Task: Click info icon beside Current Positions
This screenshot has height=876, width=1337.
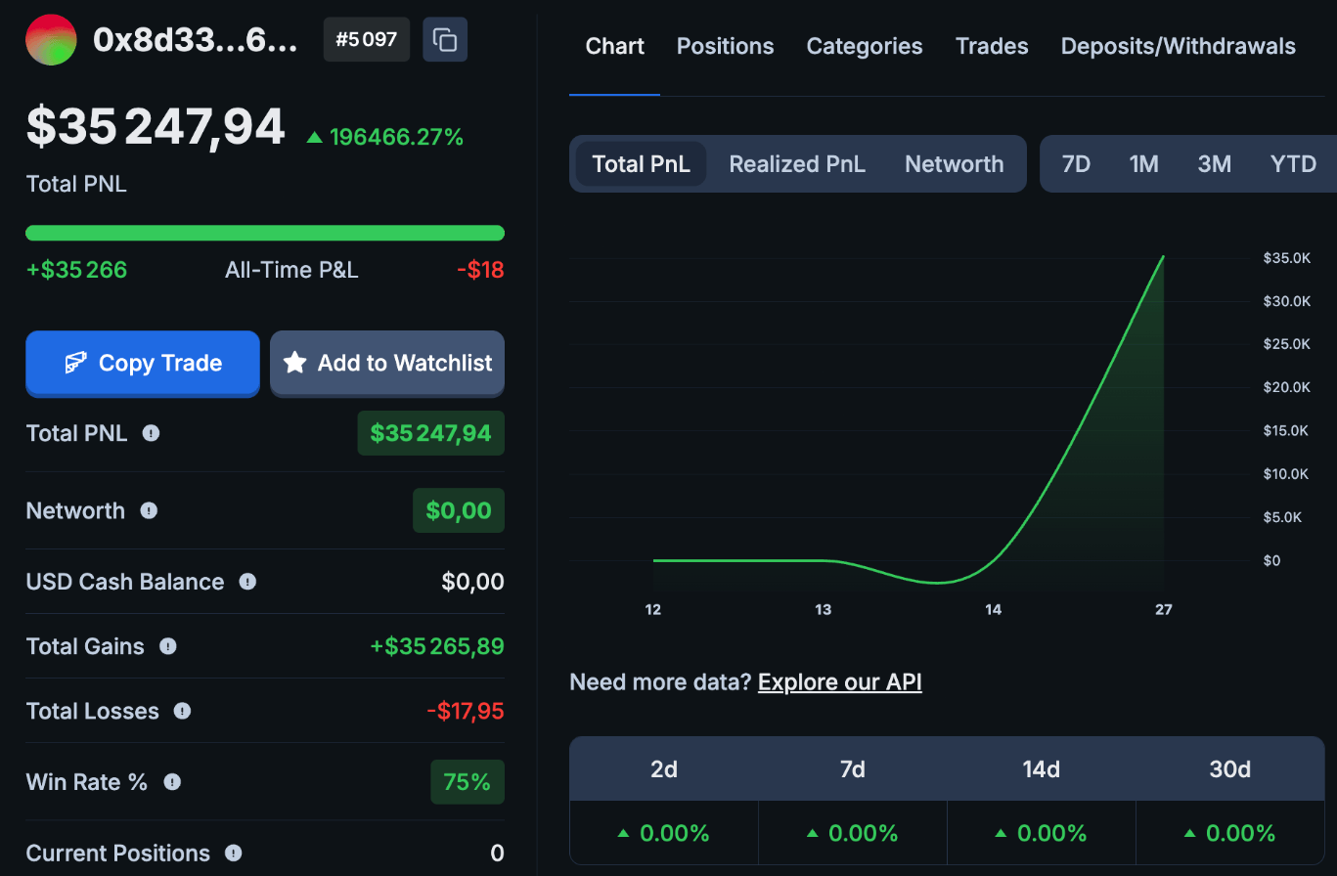Action: pyautogui.click(x=233, y=854)
